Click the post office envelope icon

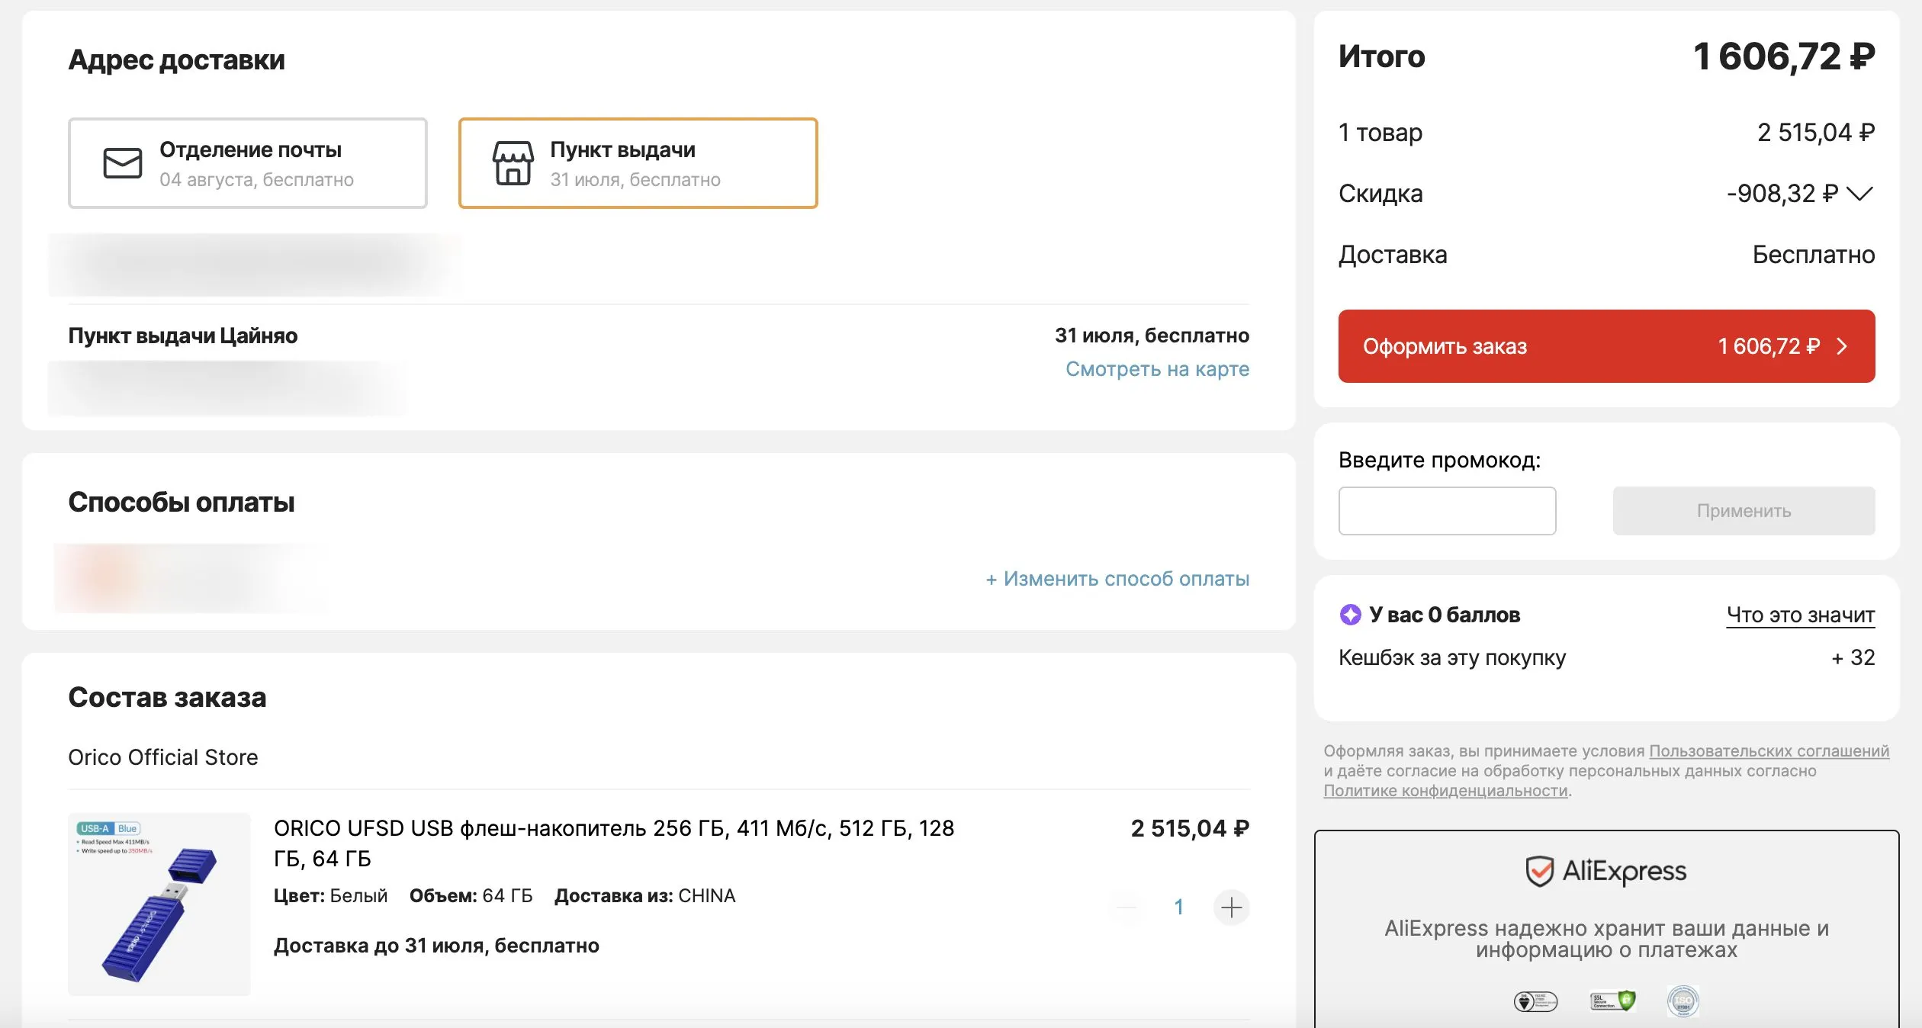(123, 163)
